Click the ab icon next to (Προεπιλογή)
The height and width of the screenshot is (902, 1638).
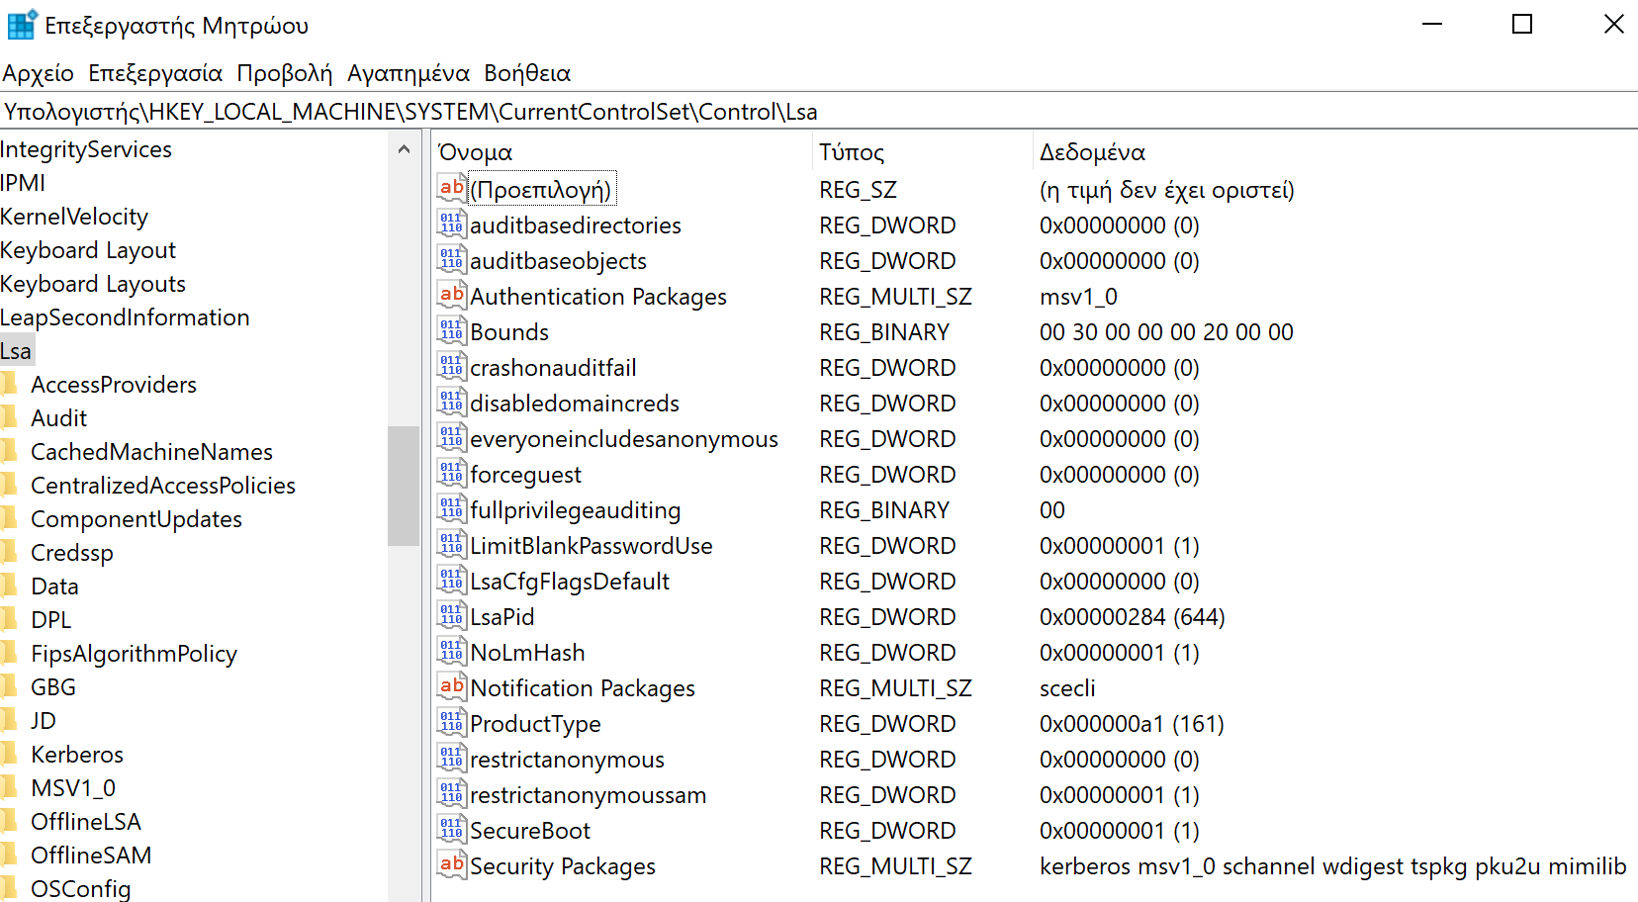[451, 187]
